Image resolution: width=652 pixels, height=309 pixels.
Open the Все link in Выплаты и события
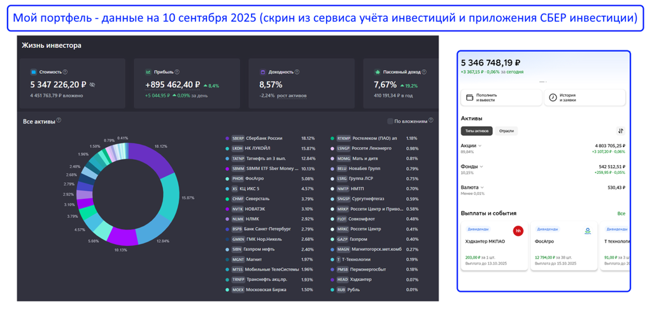621,213
